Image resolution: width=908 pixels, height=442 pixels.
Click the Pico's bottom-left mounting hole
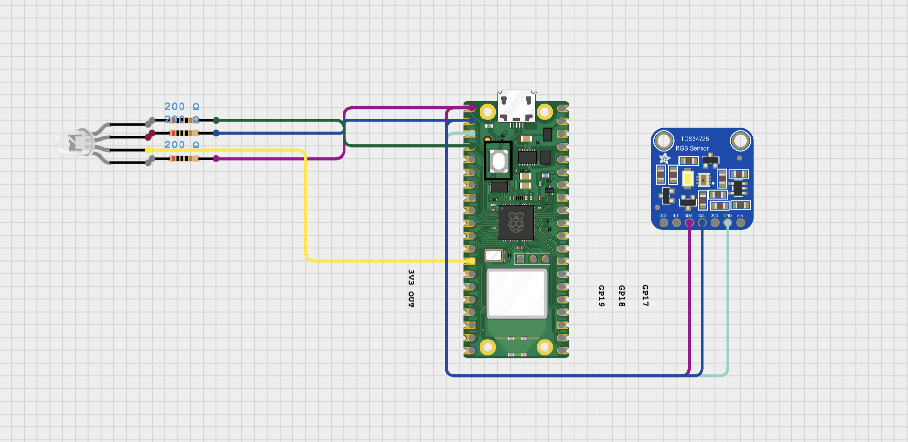(488, 347)
